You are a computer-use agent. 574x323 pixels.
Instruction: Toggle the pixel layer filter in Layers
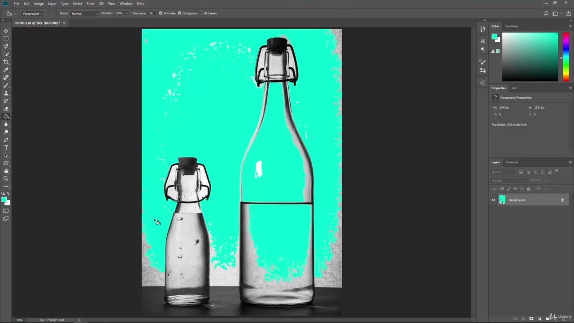coord(521,172)
